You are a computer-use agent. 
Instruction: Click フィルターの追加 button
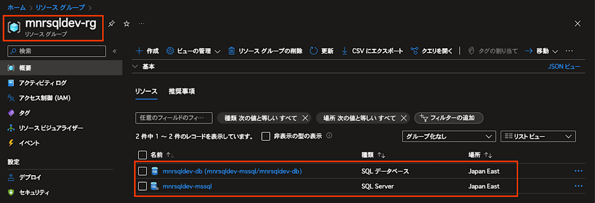pos(448,118)
